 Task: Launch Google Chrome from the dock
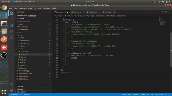[x=4, y=7]
